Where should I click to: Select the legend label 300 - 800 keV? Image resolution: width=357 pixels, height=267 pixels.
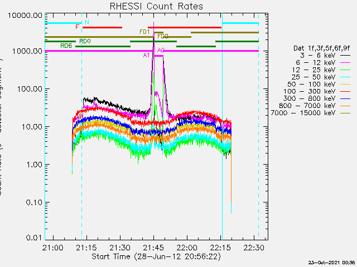click(x=310, y=99)
